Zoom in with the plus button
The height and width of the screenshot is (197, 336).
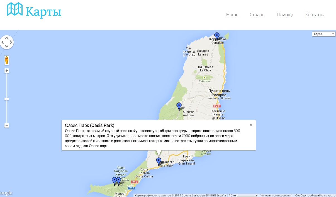(x=7, y=71)
